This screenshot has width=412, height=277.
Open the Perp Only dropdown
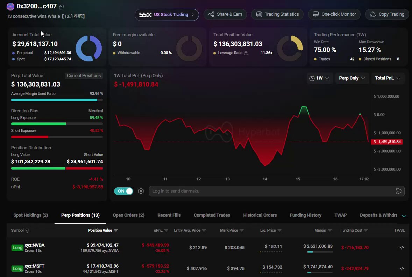352,78
